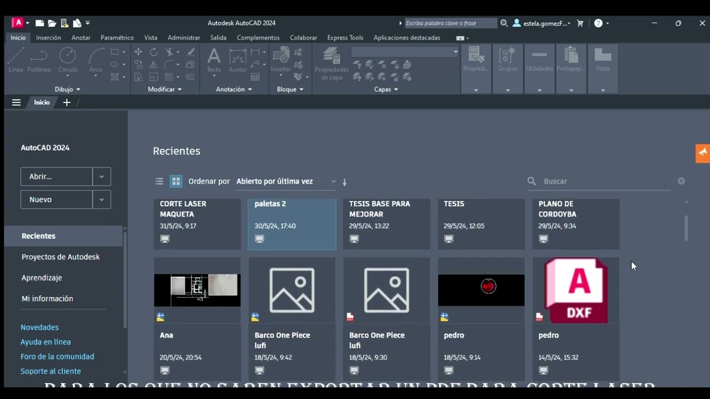This screenshot has width=710, height=399.
Task: Open the Recientes settings gear icon
Action: point(681,181)
